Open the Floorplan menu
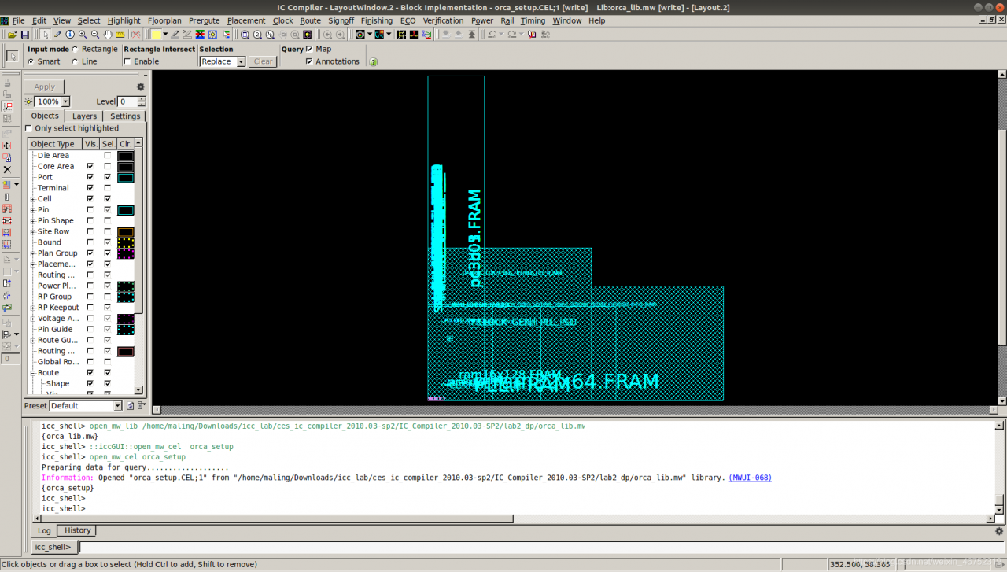 point(164,20)
